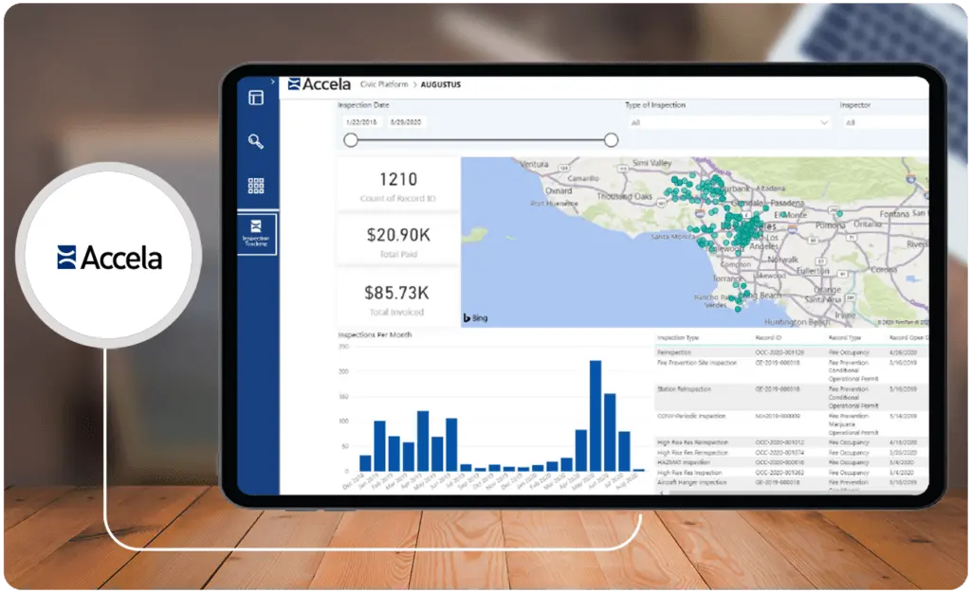Select the Aircraft Hanger Inspection row

click(792, 482)
